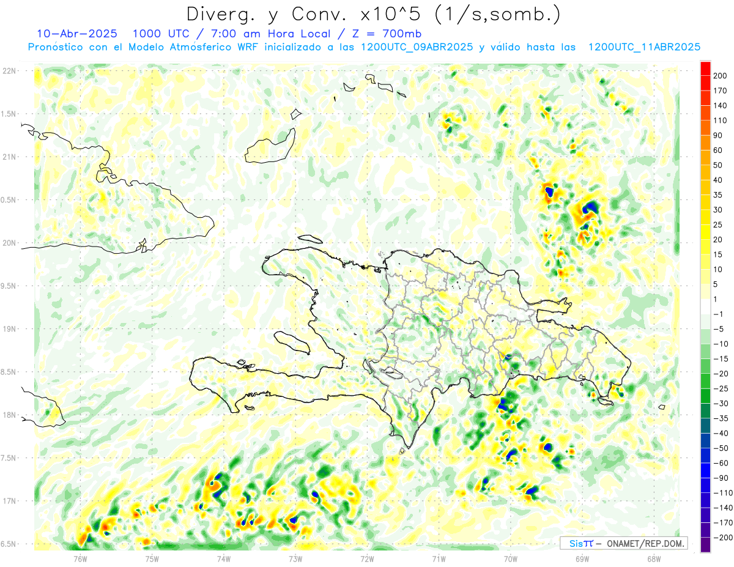The height and width of the screenshot is (567, 734).
Task: Click the '20N' latitude label
Action: coord(9,243)
